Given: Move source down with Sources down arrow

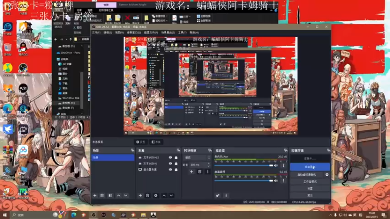Looking at the screenshot, I should coord(172,196).
